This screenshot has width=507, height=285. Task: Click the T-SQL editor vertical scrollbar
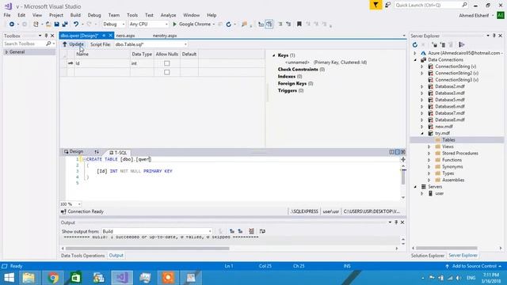[x=403, y=177]
